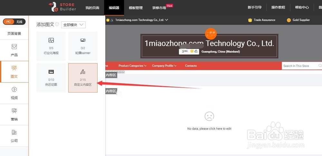The width and height of the screenshot is (322, 156).
Task: Open 页面背景 in the sidebar
Action: click(14, 34)
